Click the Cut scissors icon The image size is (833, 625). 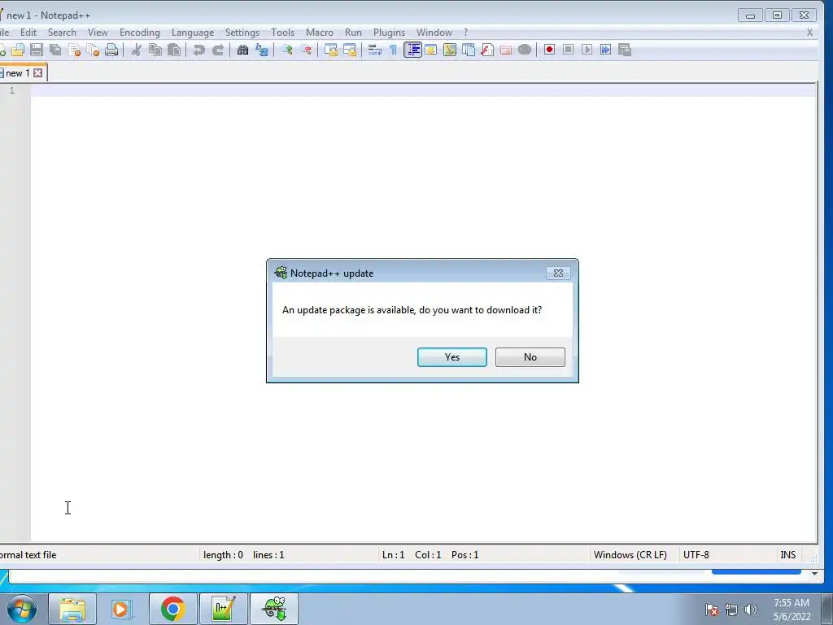point(137,50)
